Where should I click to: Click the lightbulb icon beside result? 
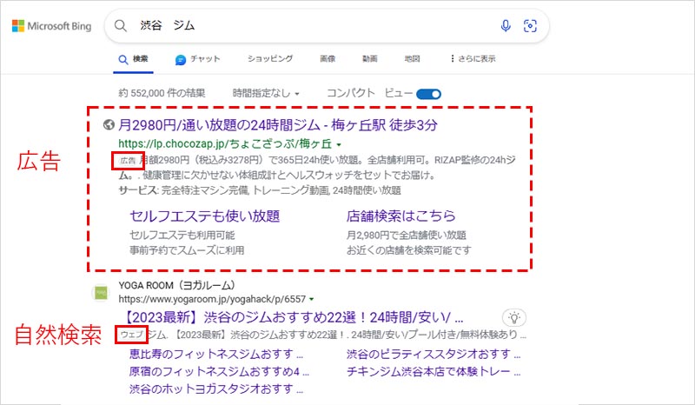514,317
